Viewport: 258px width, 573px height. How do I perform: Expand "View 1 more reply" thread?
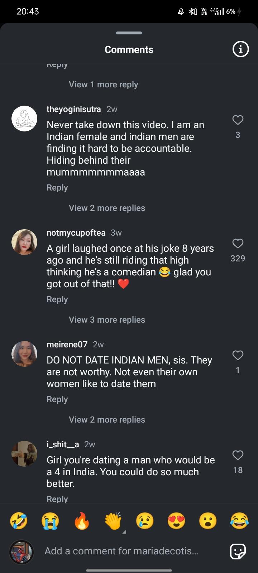(103, 85)
